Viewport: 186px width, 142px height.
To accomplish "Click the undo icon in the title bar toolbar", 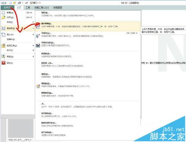I will (x=26, y=3).
